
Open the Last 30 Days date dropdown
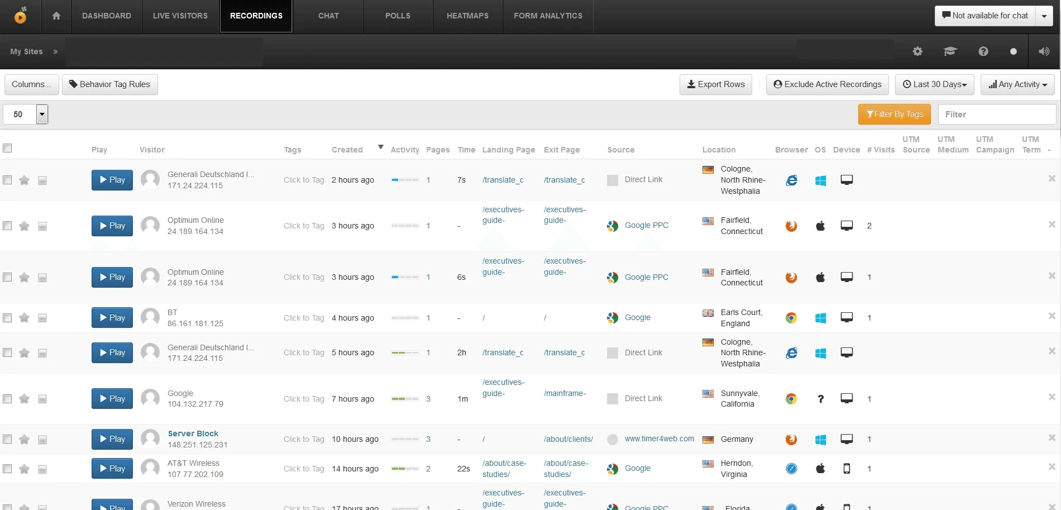click(934, 84)
